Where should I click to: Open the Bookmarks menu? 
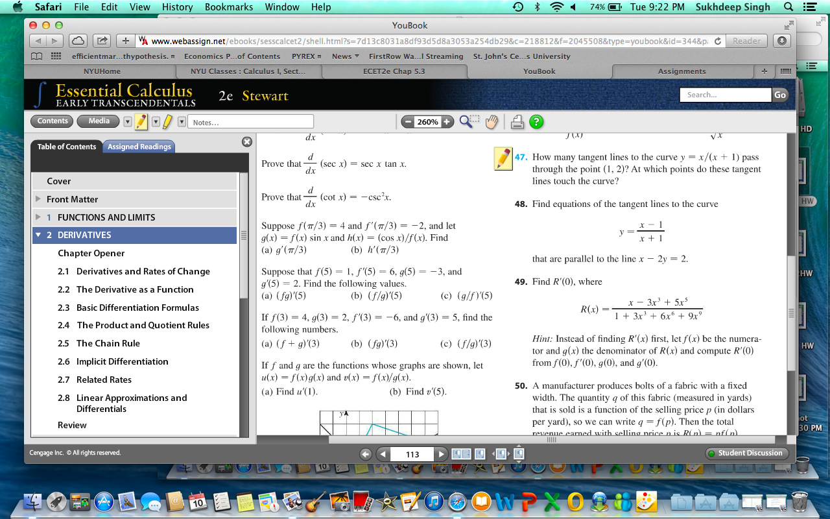click(229, 7)
